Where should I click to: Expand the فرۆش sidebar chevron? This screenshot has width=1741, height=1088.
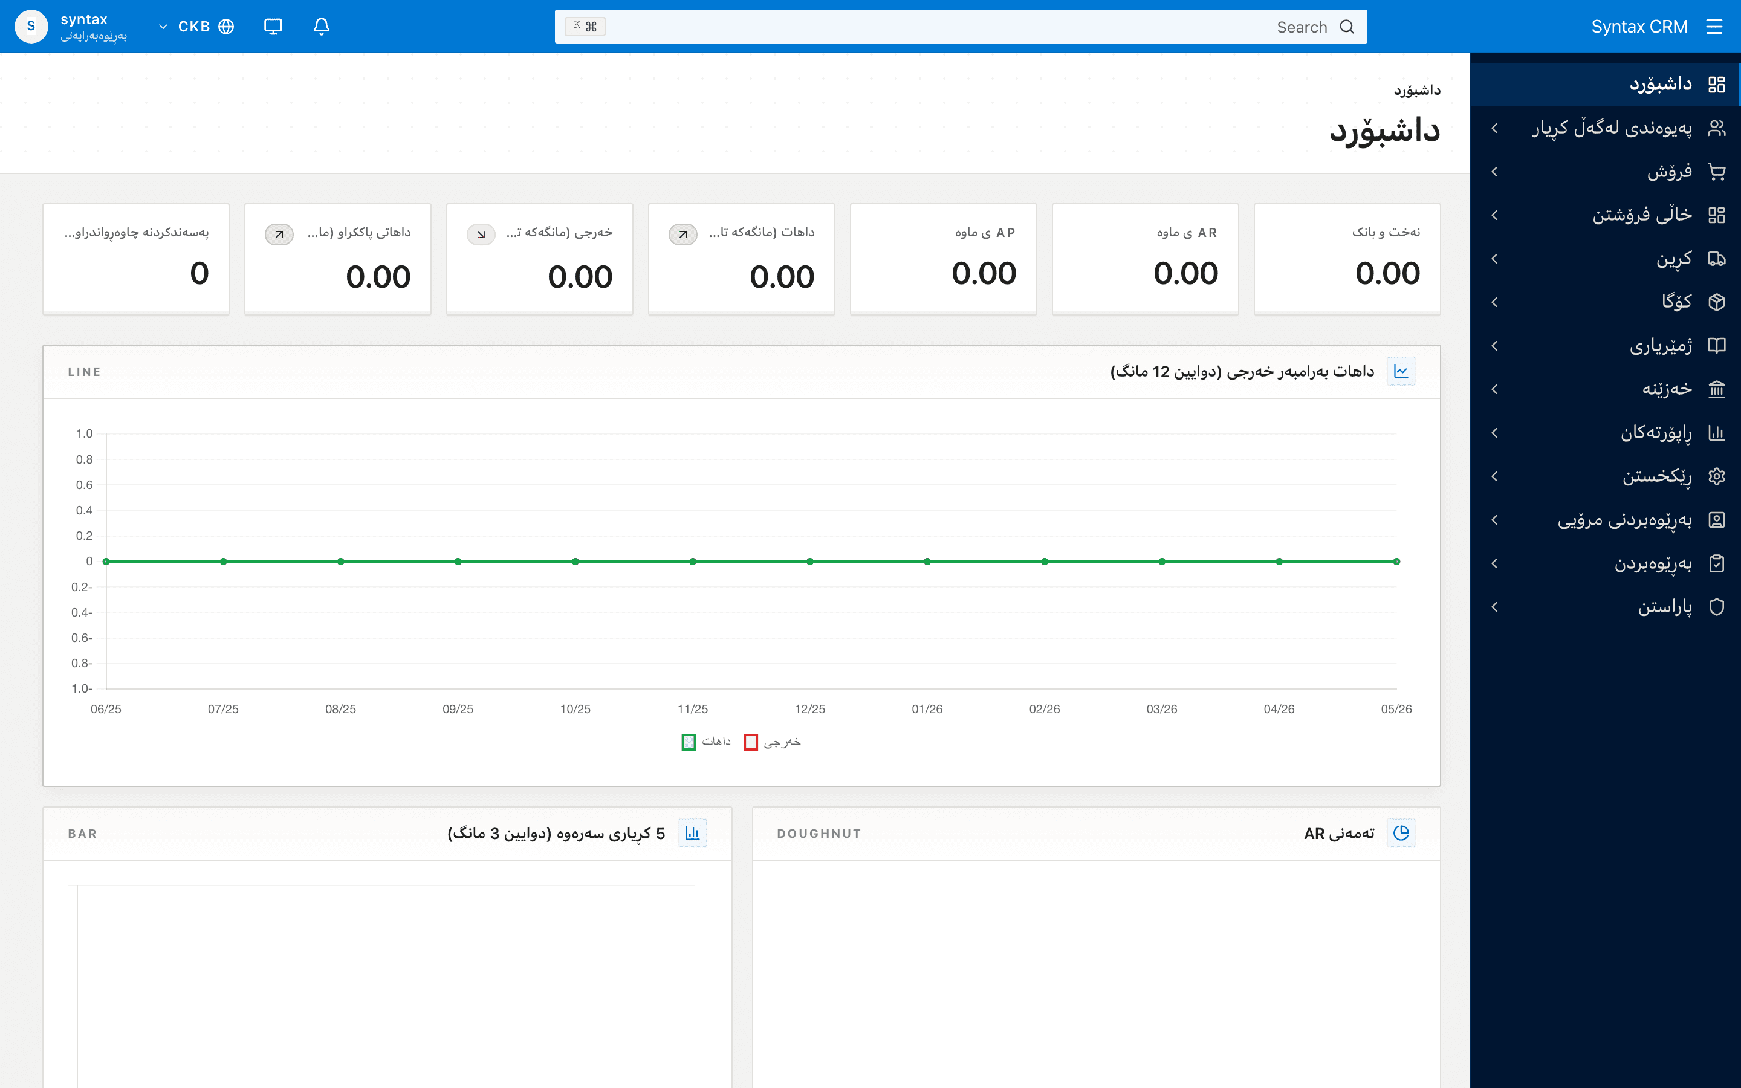coord(1495,171)
